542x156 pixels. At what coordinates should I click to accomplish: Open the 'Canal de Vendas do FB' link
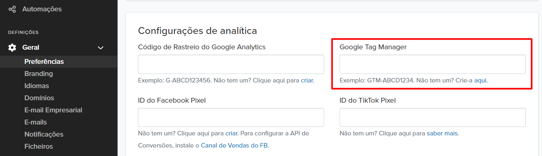[234, 145]
